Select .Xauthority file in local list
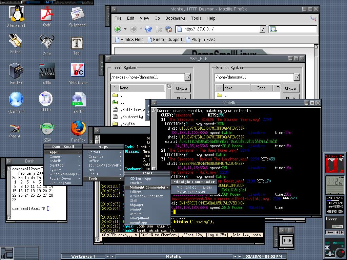This screenshot has width=347, height=260. point(132,117)
